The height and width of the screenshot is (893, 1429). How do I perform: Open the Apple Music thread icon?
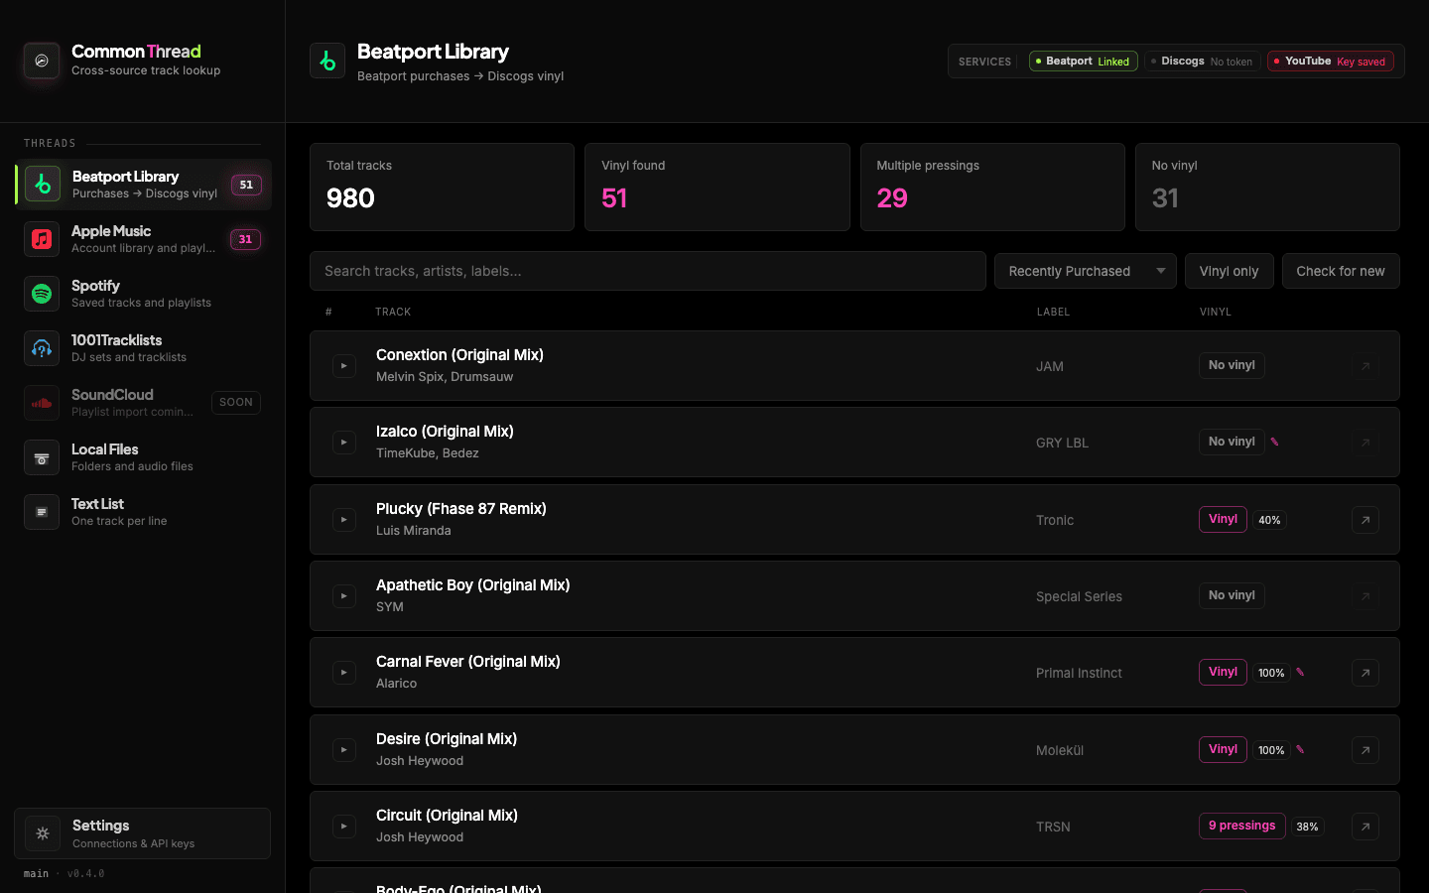[x=42, y=239]
